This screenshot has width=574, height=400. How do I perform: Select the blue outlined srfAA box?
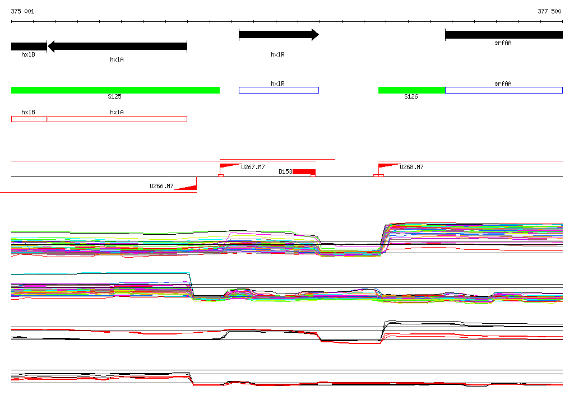[504, 90]
